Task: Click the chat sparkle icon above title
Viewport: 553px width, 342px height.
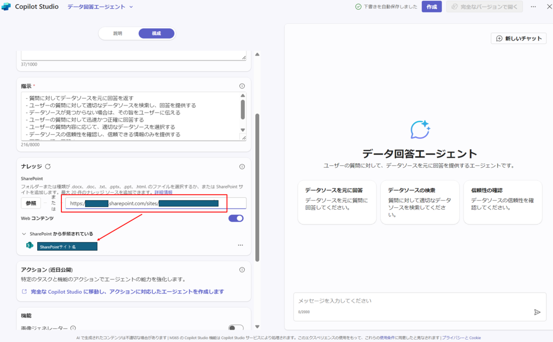Action: pyautogui.click(x=420, y=130)
